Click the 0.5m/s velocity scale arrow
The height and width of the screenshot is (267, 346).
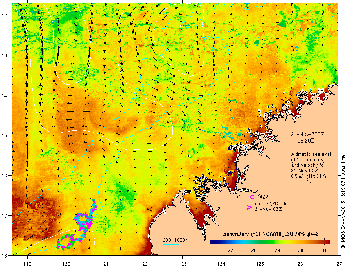(x=304, y=182)
